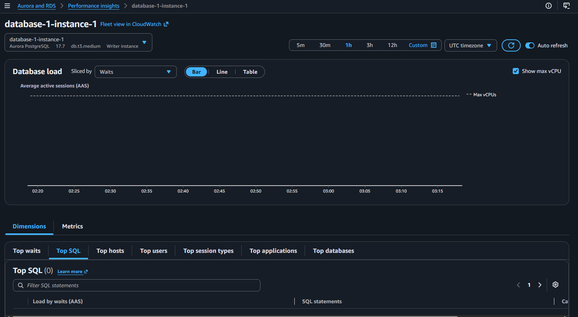This screenshot has height=317, width=578.
Task: Click the 03:15 time axis label
Action: 438,191
